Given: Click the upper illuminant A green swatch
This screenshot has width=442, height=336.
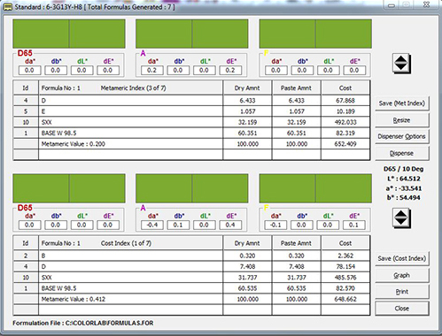Looking at the screenshot, I should 192,34.
